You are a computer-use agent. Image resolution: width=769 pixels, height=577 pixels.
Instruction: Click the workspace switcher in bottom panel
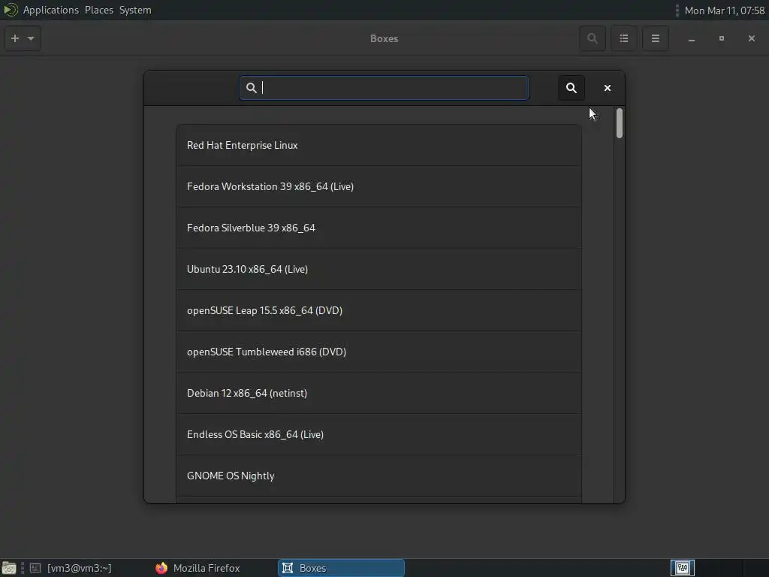point(682,568)
